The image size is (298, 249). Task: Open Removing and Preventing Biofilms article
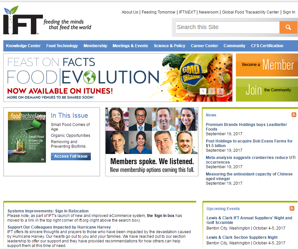point(68,144)
